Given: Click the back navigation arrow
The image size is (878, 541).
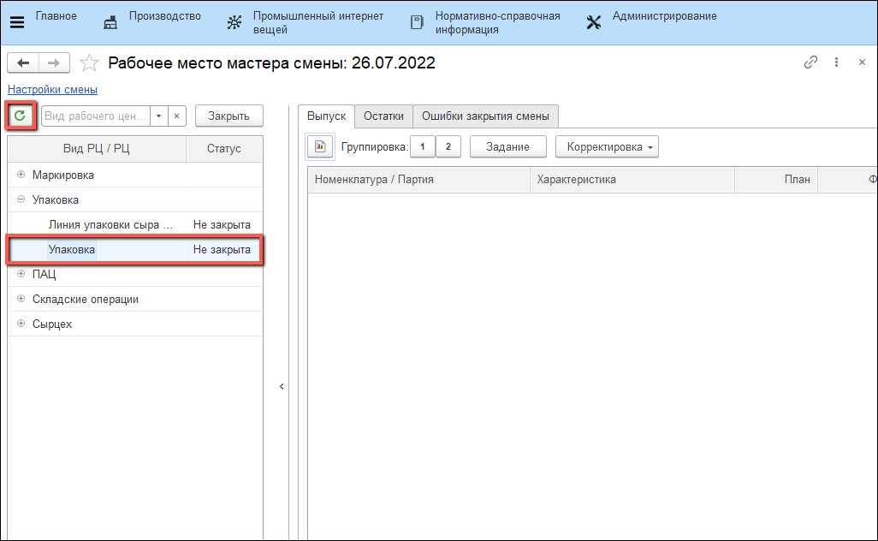Looking at the screenshot, I should tap(23, 63).
